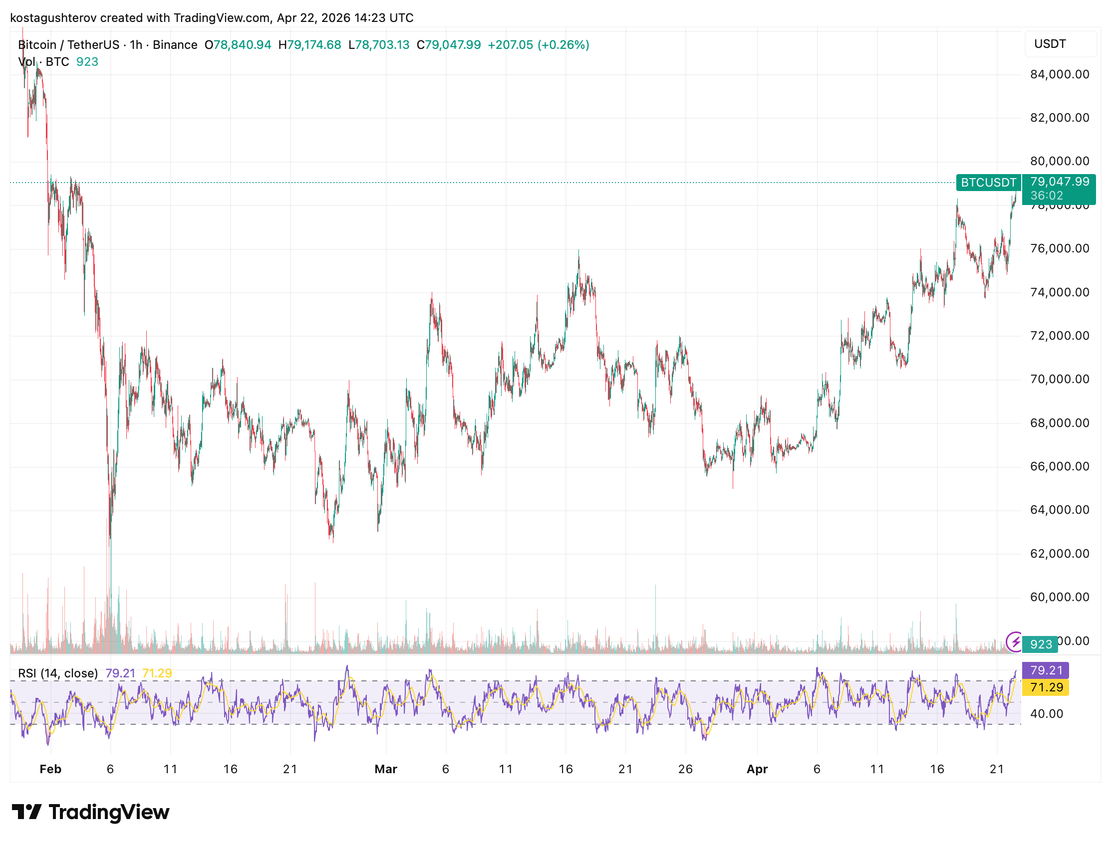The image size is (1111, 842).
Task: Click the purple 79.21 RSI label
Action: (x=1046, y=670)
